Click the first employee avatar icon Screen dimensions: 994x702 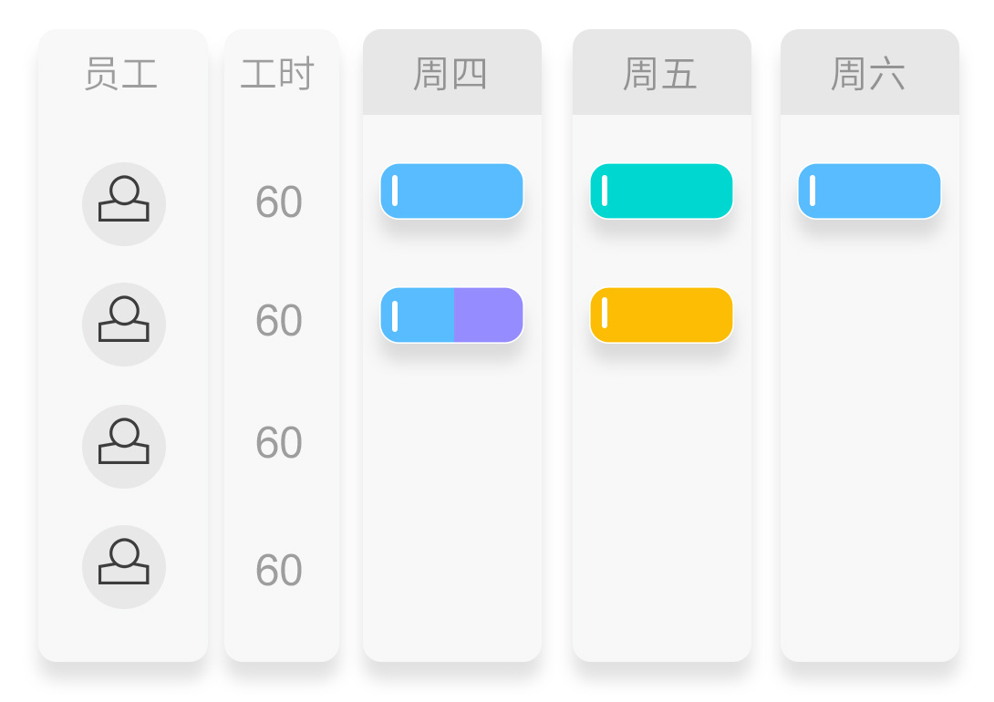(124, 204)
